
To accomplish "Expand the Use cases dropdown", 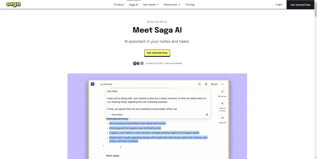I will point(151,4).
